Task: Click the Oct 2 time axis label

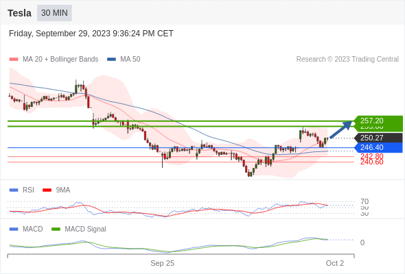Action: coord(335,263)
